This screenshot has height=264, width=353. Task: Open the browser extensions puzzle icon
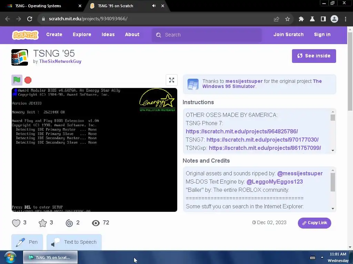click(301, 19)
